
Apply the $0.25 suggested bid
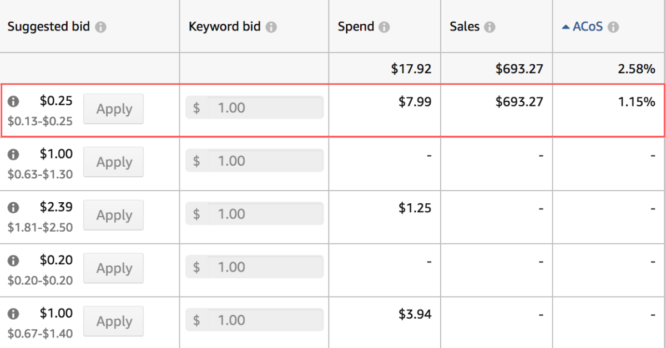click(114, 109)
